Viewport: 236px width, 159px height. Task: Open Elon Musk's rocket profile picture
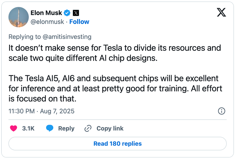(18, 17)
